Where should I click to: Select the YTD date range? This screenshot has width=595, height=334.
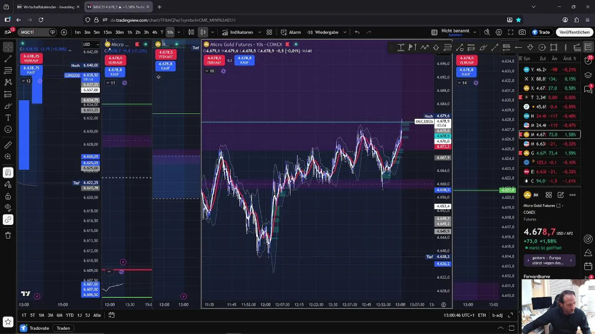pos(70,315)
